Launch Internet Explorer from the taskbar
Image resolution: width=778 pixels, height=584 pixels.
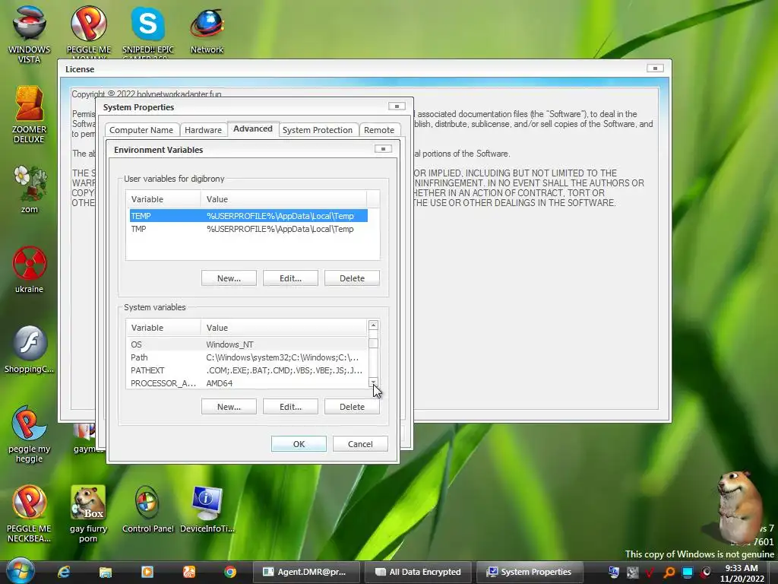[64, 572]
